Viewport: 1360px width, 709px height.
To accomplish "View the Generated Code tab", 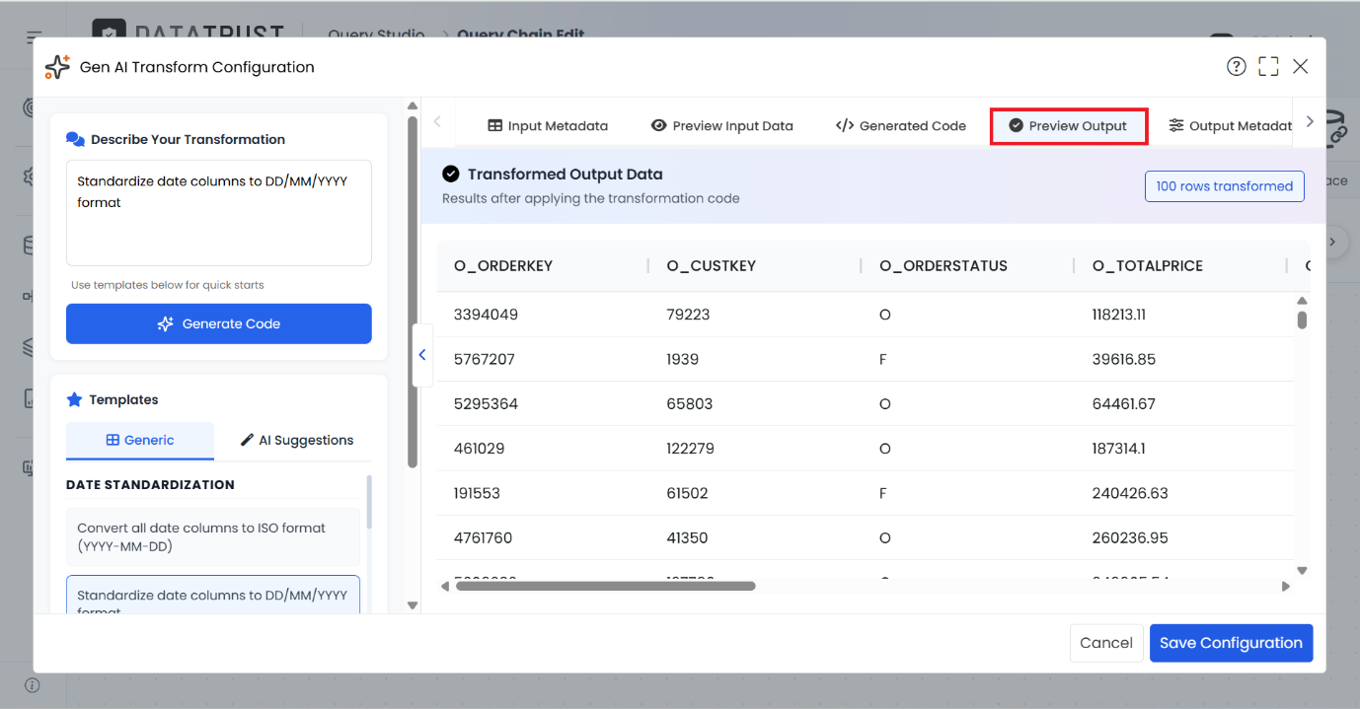I will point(900,126).
